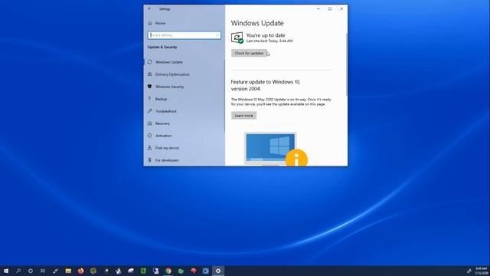Viewport: 490px width, 276px height.
Task: Click the update status icon with green check
Action: tap(237, 38)
